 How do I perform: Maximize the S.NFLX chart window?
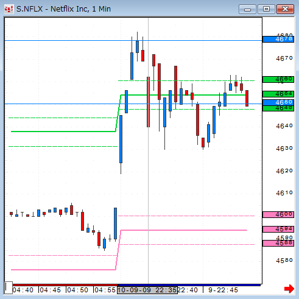266,9
